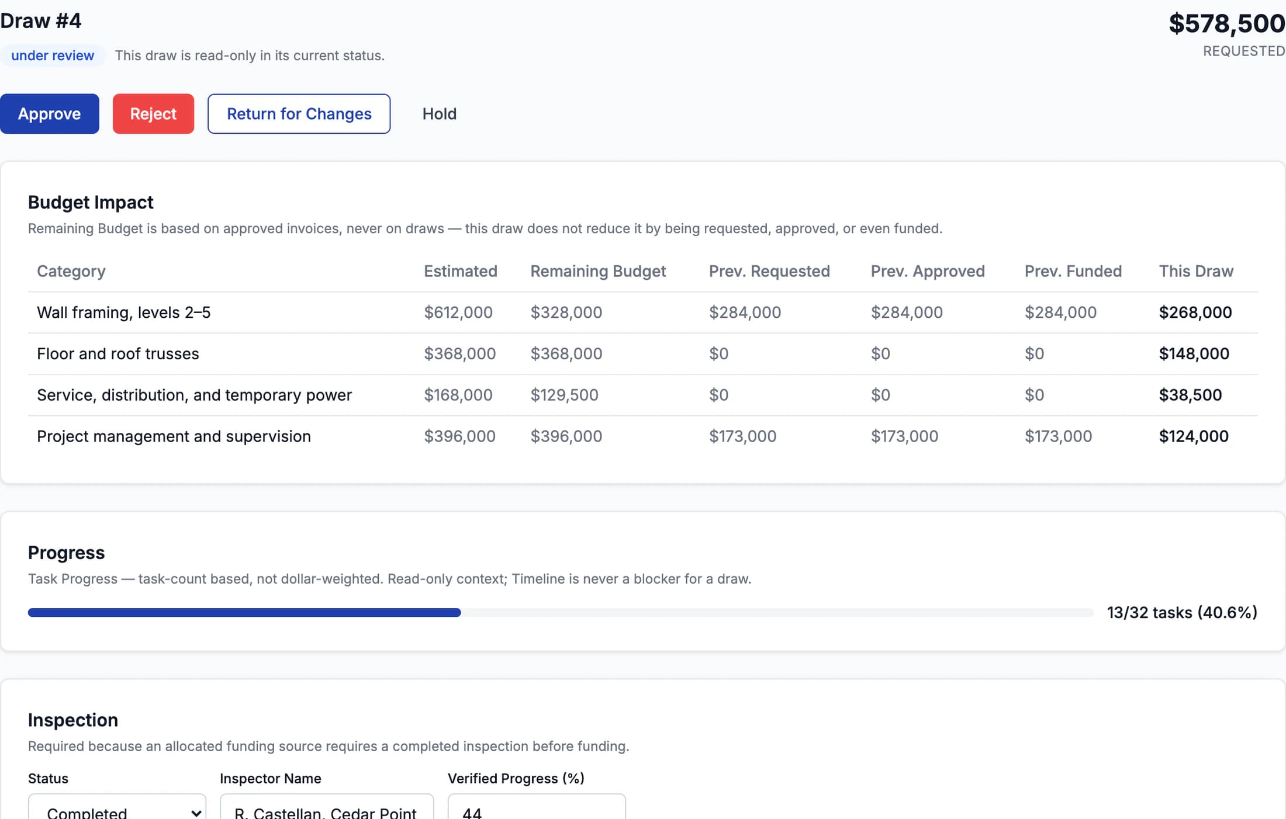Click the This Draw column header
The width and height of the screenshot is (1286, 819).
point(1196,271)
